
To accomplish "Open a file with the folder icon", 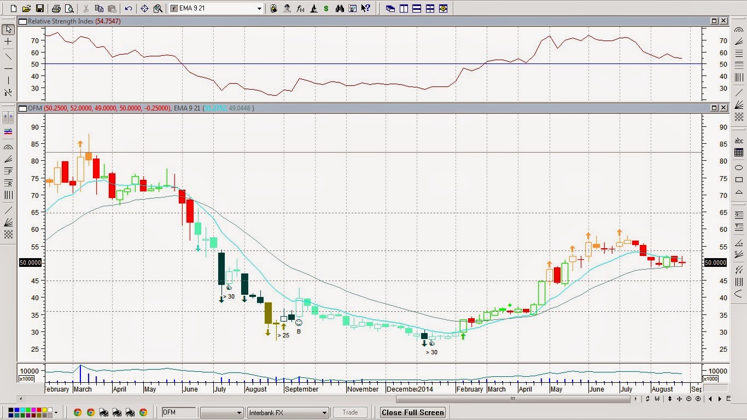I will 26,8.
